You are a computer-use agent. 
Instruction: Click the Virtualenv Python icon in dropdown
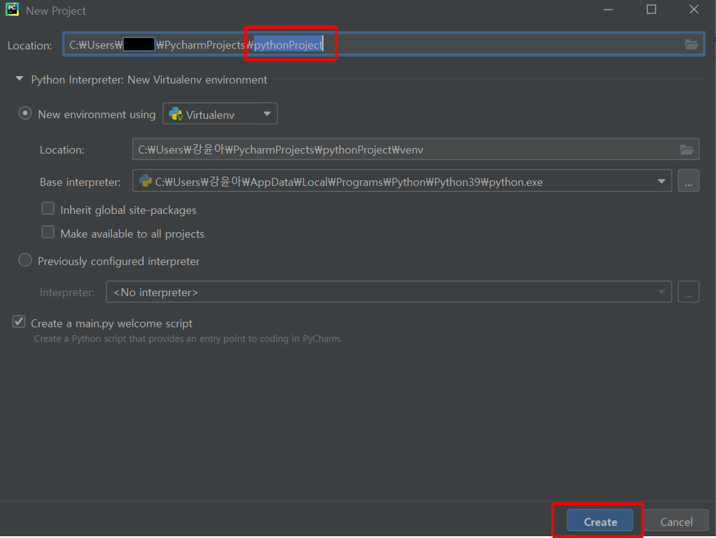[x=175, y=115]
